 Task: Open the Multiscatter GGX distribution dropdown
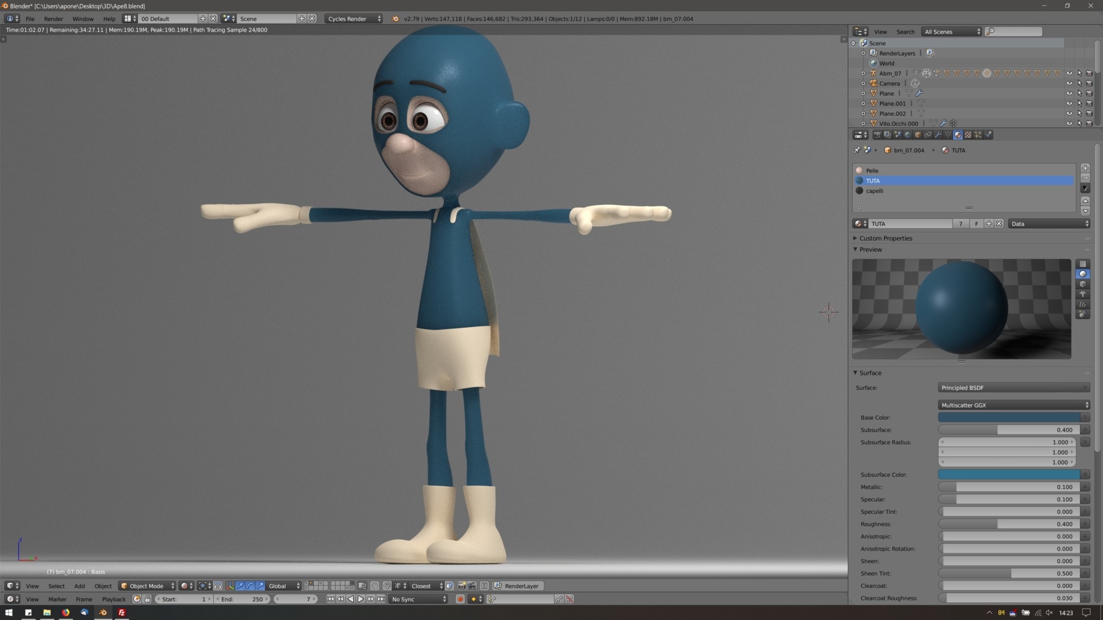click(1013, 405)
